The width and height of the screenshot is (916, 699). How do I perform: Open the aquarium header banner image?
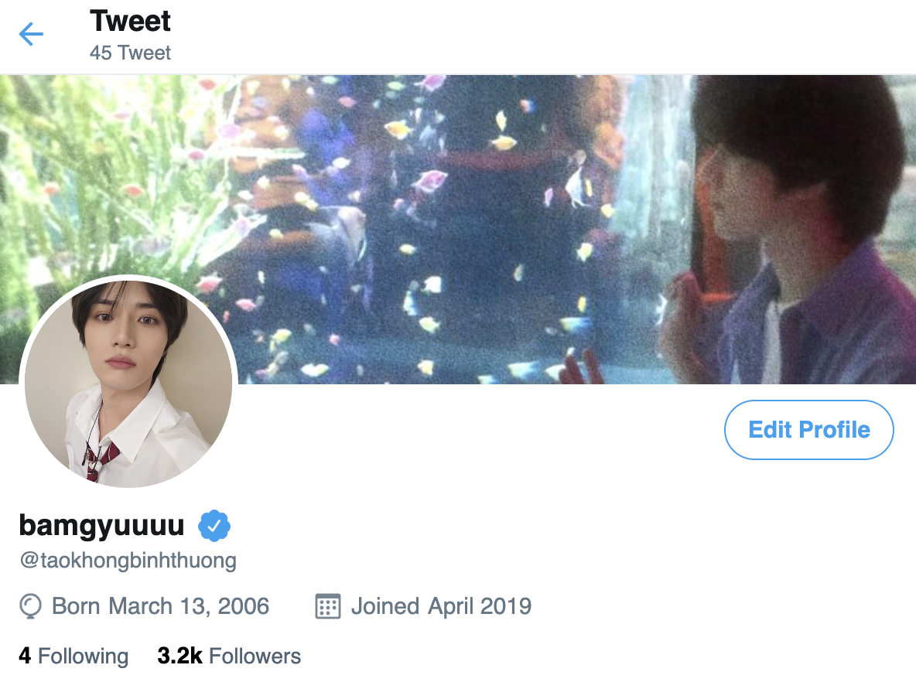[458, 229]
